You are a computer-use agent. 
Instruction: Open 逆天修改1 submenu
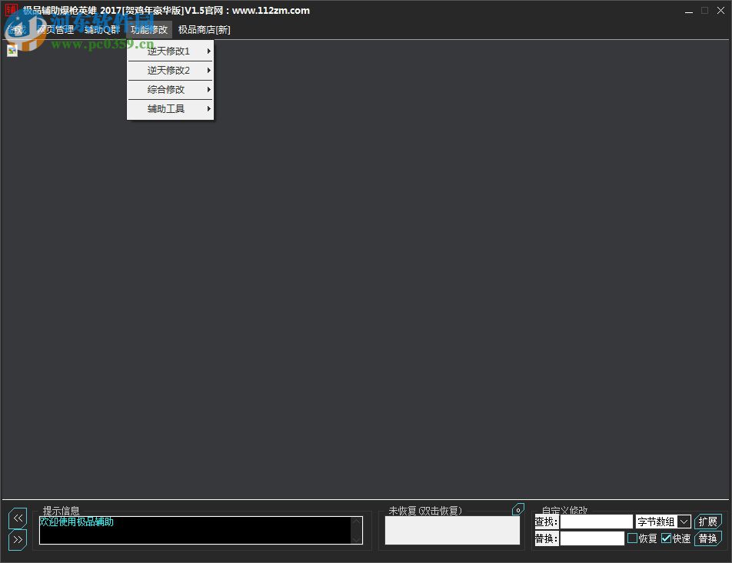pos(170,51)
